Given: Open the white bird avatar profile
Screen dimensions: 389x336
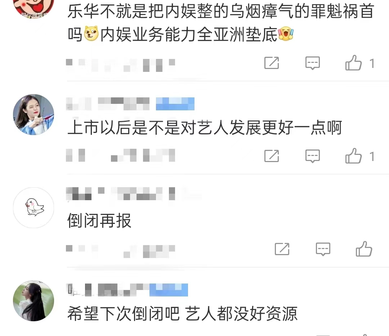Looking at the screenshot, I should 33,208.
